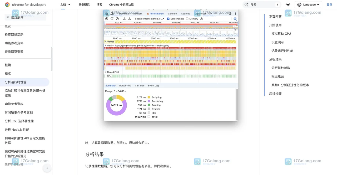Viewport: 337px width, 175px height.
Task: Switch to the Elements tab
Action: [x=124, y=14]
